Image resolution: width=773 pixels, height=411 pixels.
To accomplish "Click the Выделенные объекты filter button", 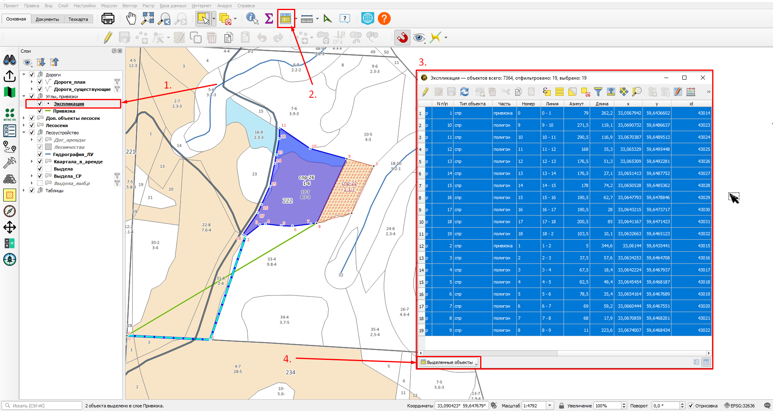I will point(449,362).
